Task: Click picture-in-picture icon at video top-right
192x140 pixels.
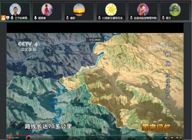Action: (181, 36)
